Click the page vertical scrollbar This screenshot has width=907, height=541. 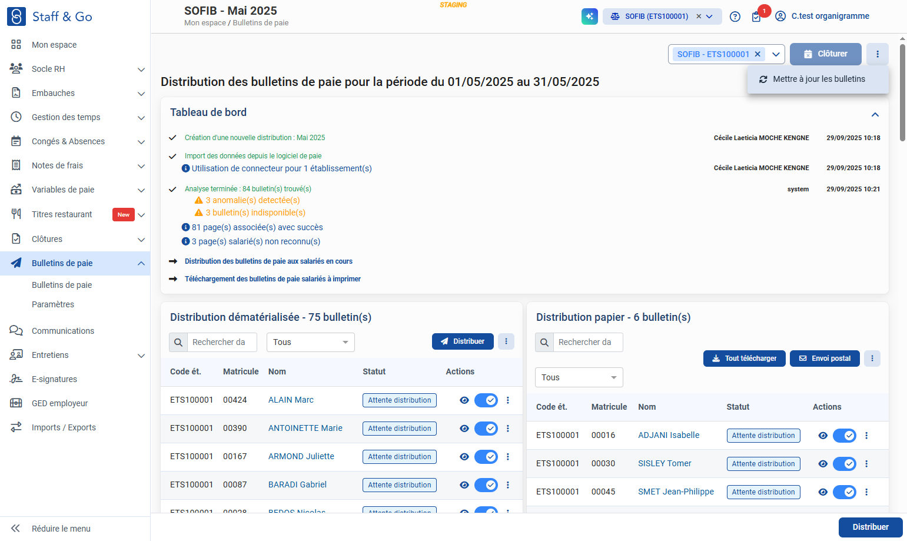click(x=903, y=92)
